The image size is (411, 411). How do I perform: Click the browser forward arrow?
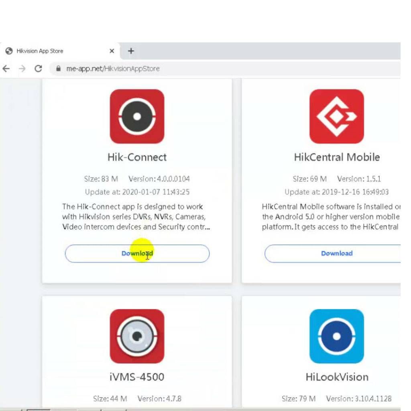coord(22,69)
